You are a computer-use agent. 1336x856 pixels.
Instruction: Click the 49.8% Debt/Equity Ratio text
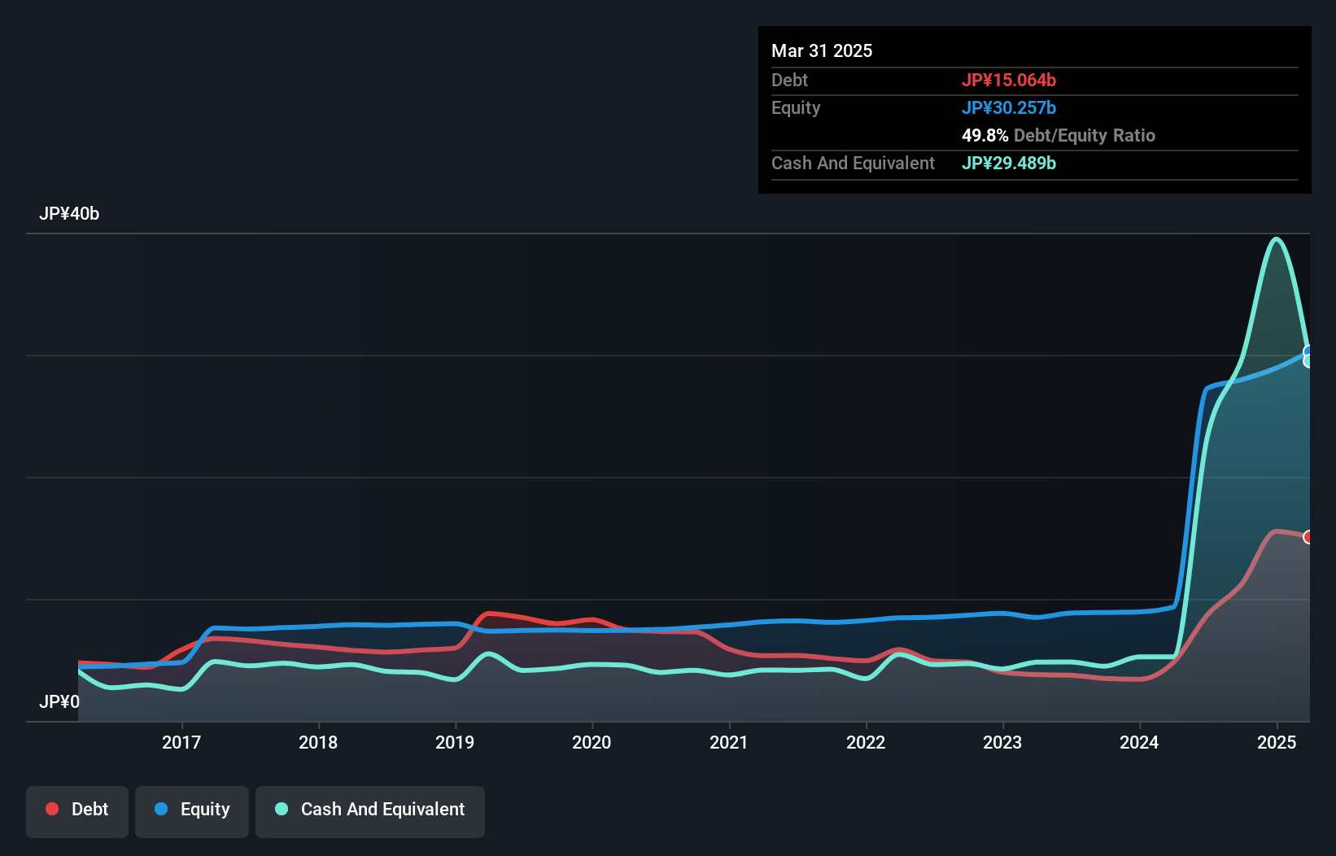click(1059, 135)
